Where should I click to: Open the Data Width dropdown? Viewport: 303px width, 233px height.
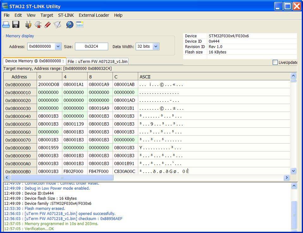pyautogui.click(x=156, y=46)
